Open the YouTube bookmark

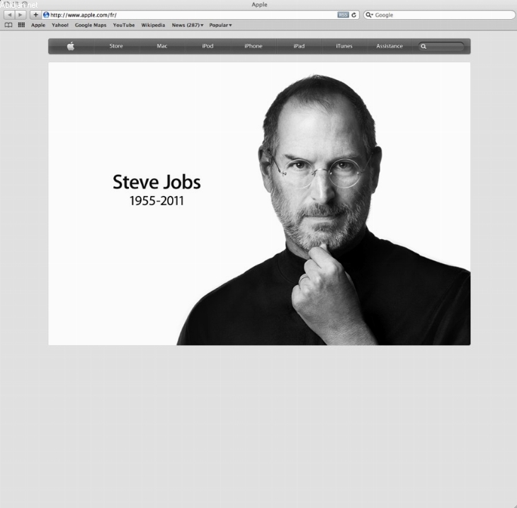(x=124, y=25)
